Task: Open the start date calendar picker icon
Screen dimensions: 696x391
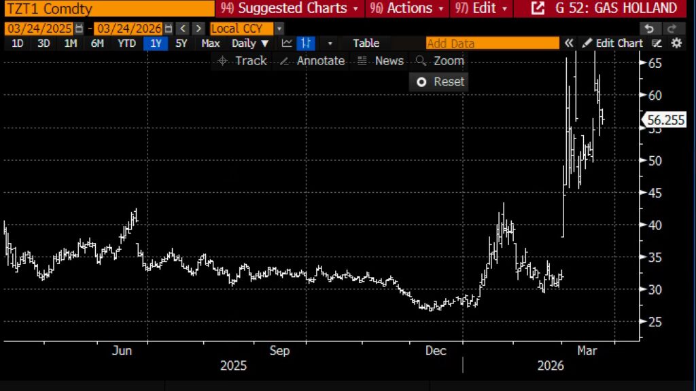Action: tap(79, 29)
